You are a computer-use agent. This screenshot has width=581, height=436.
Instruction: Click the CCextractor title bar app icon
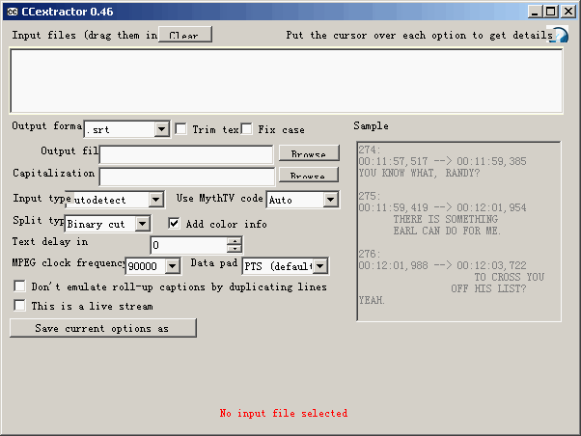pyautogui.click(x=13, y=12)
